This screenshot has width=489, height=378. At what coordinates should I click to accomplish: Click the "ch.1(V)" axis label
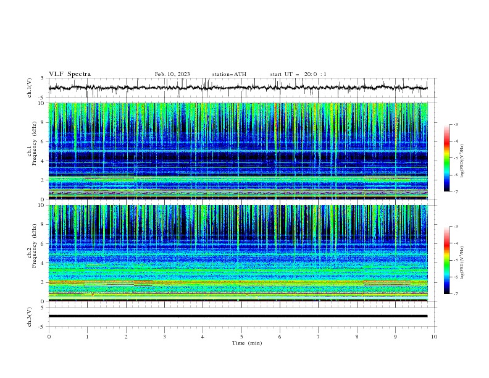30,88
